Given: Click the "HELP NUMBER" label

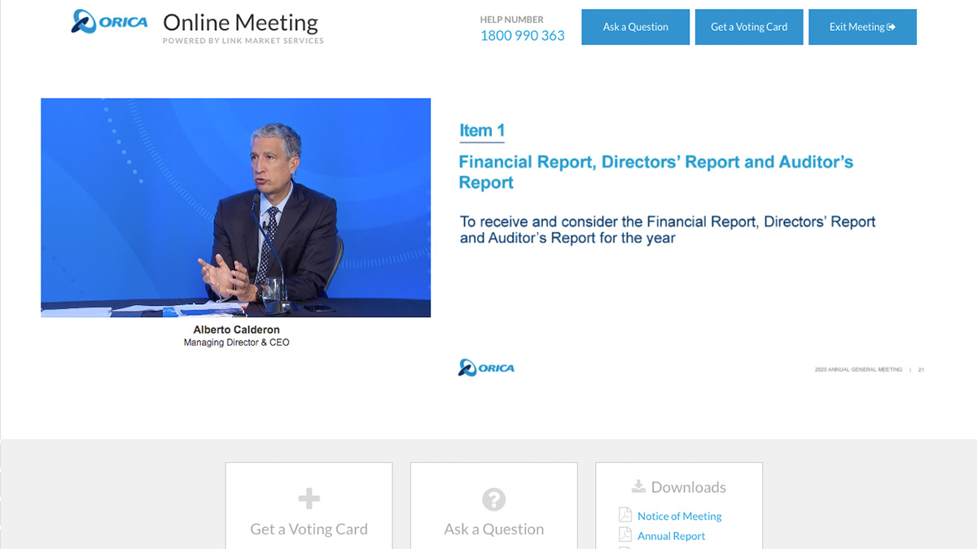Looking at the screenshot, I should coord(511,20).
